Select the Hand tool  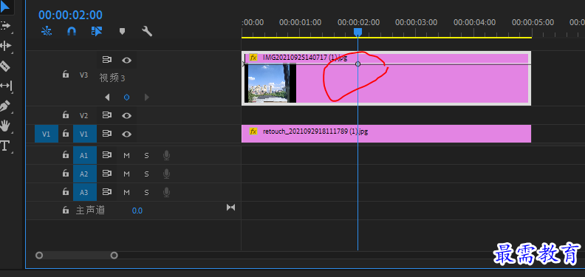(x=5, y=126)
